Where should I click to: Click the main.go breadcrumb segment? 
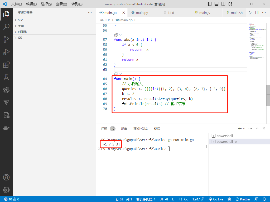pyautogui.click(x=124, y=20)
